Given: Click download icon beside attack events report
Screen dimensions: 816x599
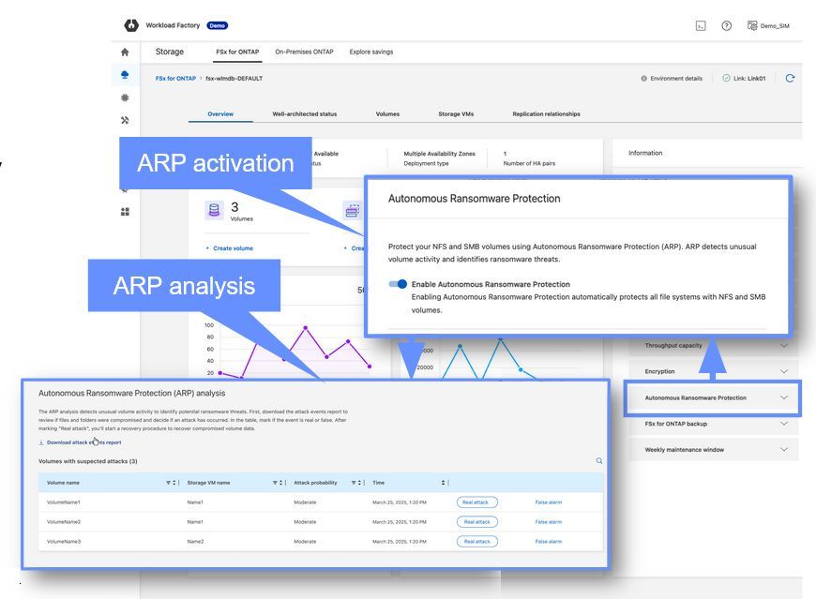Looking at the screenshot, I should click(41, 442).
